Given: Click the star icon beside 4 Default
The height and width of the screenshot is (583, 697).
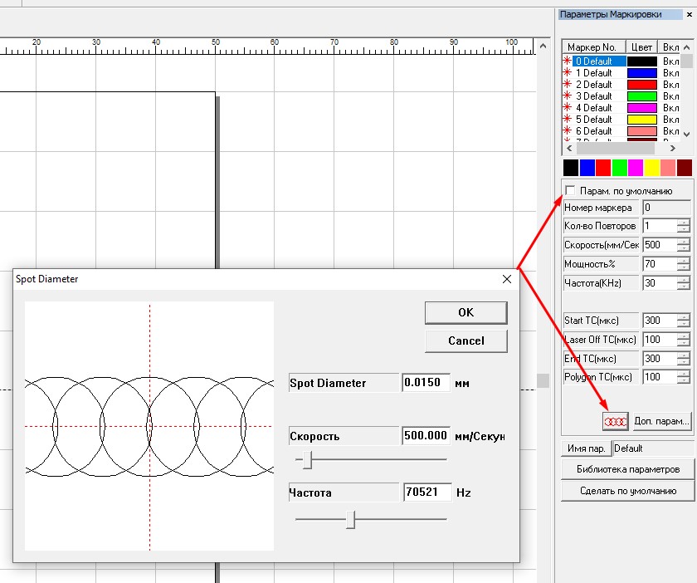Looking at the screenshot, I should (568, 108).
